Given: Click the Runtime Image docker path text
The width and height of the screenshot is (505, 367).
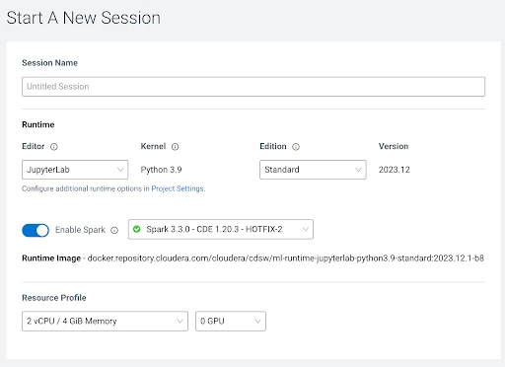Looking at the screenshot, I should (286, 258).
